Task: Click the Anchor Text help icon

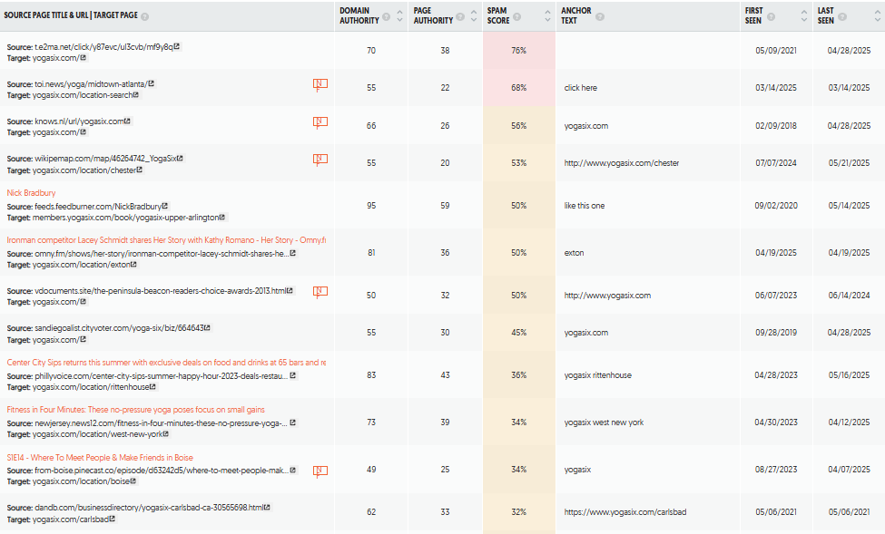Action: tap(599, 17)
